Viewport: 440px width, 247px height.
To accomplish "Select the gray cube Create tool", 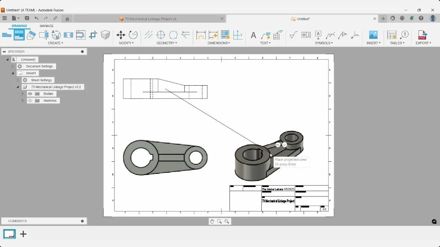I will point(106,35).
